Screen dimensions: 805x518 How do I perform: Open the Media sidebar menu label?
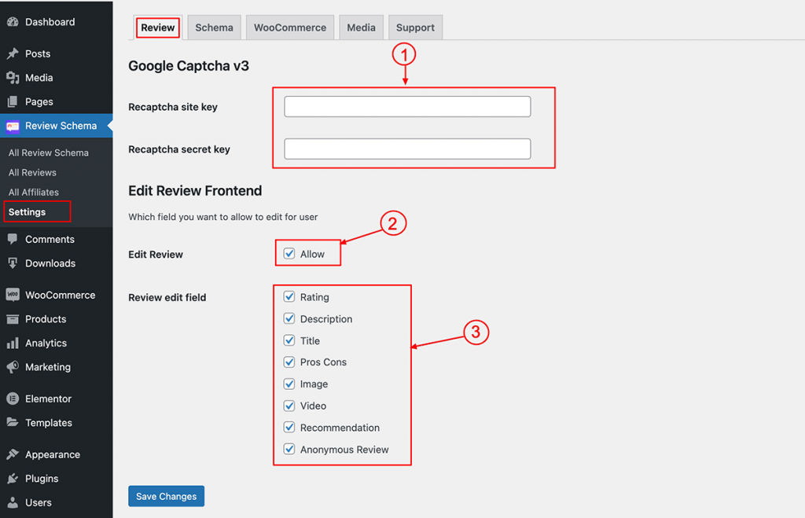[39, 78]
